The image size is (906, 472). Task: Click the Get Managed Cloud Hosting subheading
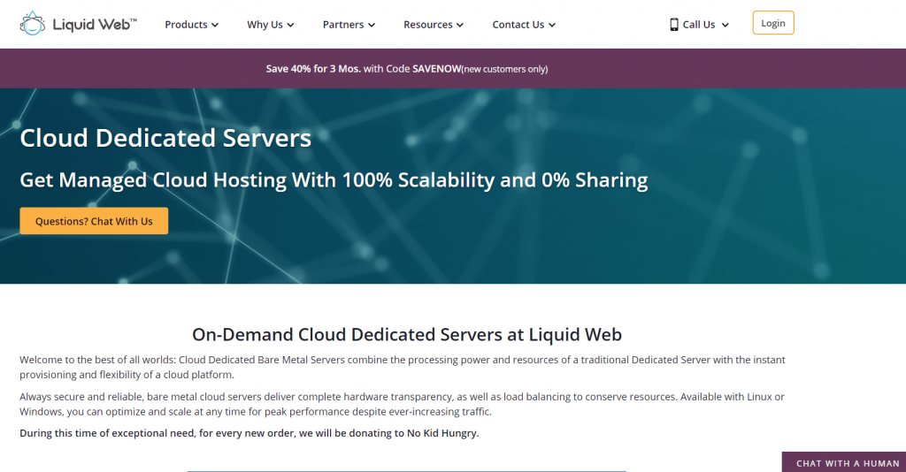pyautogui.click(x=334, y=180)
